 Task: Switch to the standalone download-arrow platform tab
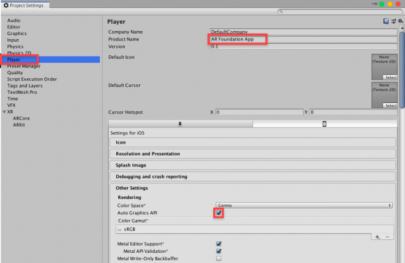[x=180, y=124]
